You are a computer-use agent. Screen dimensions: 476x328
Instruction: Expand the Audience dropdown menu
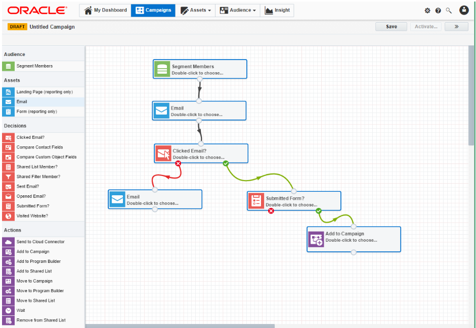238,10
